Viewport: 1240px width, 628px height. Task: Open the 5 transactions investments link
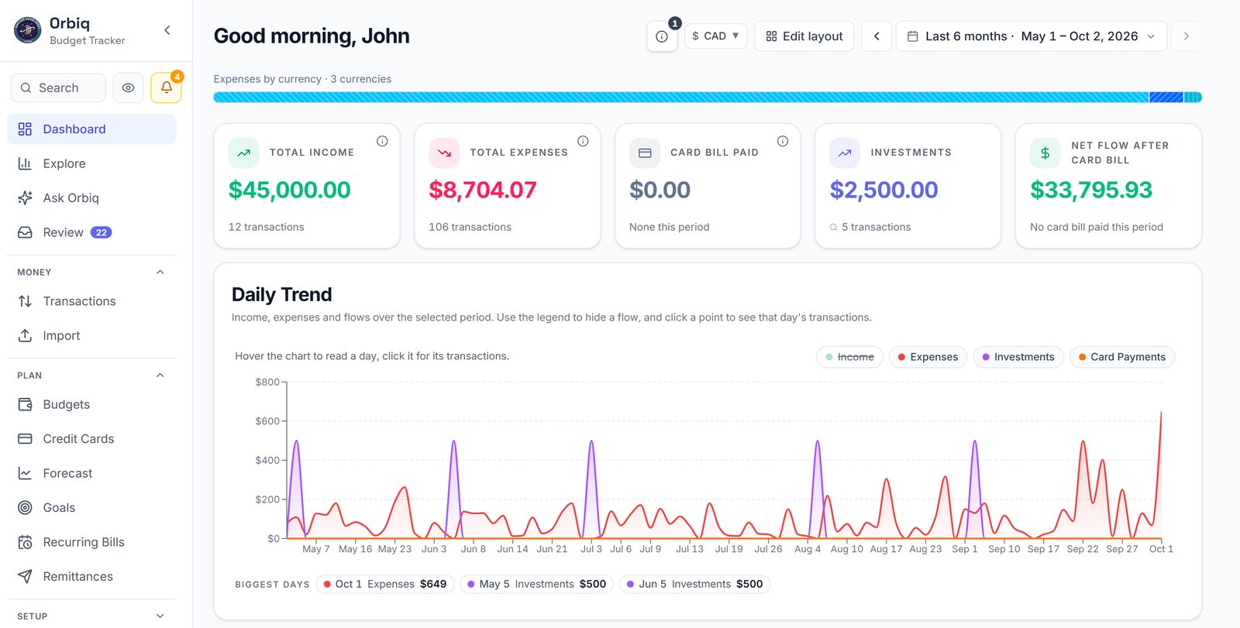(870, 227)
